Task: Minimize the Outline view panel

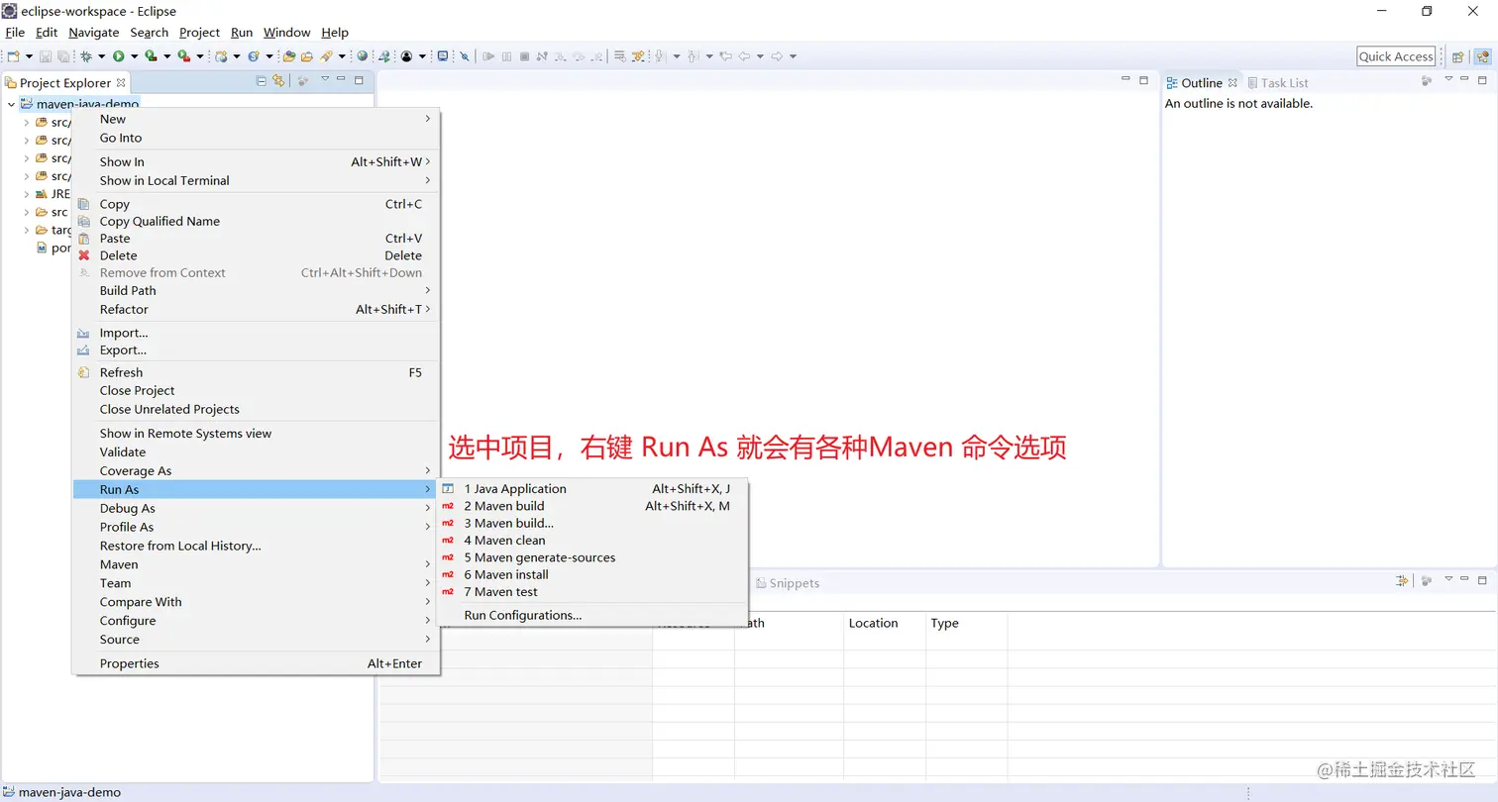Action: pyautogui.click(x=1465, y=80)
